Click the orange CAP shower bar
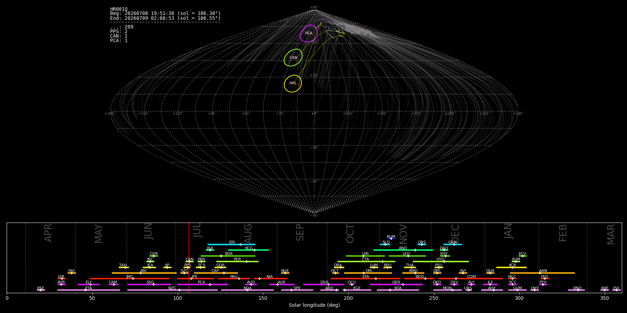Image resolution: width=627 pixels, height=313 pixels. coord(216,273)
